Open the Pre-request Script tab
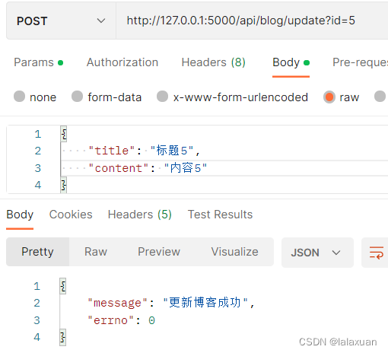 click(x=360, y=62)
